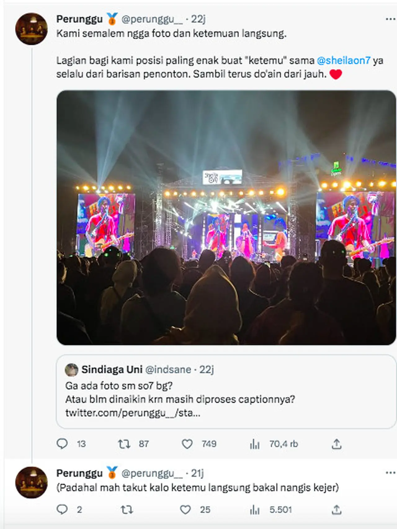
Task: Open the @sheilaon7 mention link
Action: coord(343,60)
